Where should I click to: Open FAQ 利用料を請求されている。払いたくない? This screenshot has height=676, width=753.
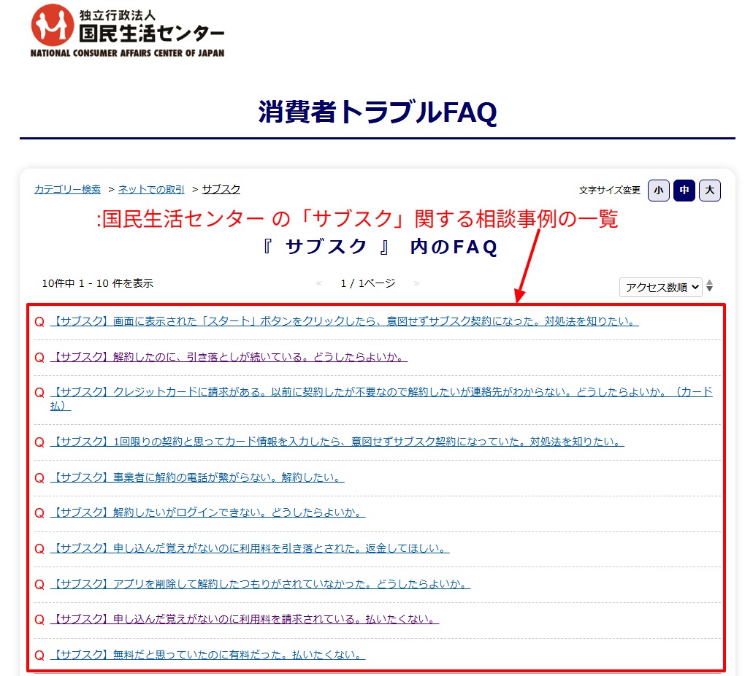click(x=245, y=619)
